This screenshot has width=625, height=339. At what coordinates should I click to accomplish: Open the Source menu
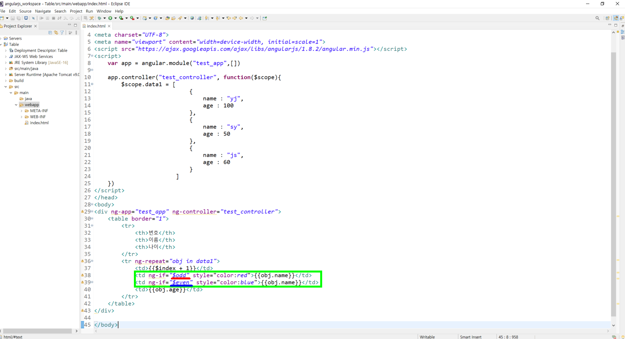click(x=25, y=11)
